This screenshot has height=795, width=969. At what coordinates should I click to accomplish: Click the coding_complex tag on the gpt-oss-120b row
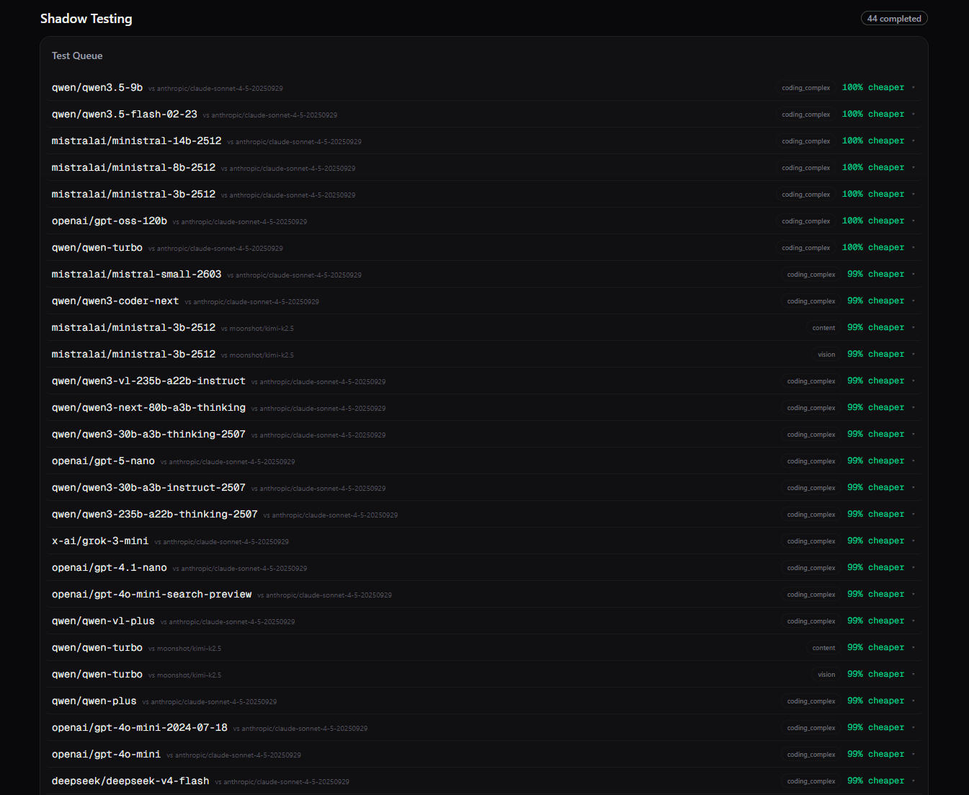tap(806, 221)
